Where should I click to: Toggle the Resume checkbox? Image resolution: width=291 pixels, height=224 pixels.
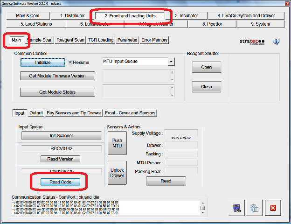coord(70,62)
